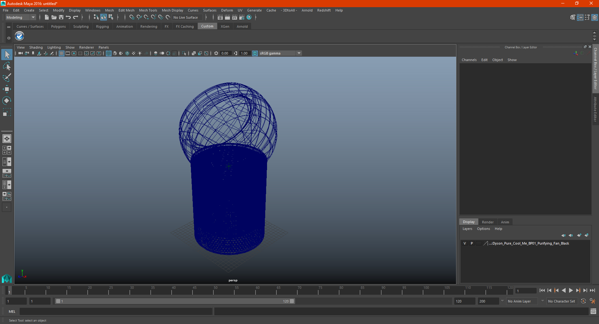Open layer editor Options menu
Image resolution: width=599 pixels, height=324 pixels.
[483, 229]
